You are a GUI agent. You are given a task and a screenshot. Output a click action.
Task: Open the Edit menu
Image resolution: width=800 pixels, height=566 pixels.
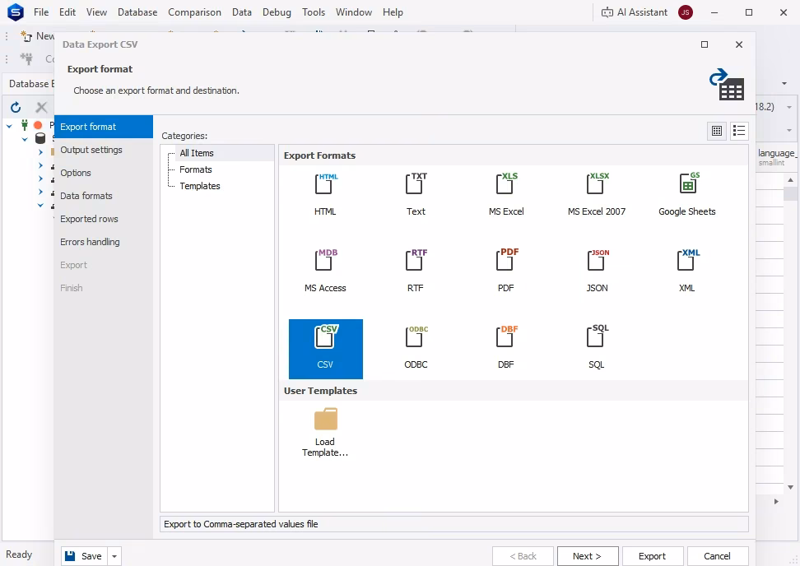pos(67,12)
